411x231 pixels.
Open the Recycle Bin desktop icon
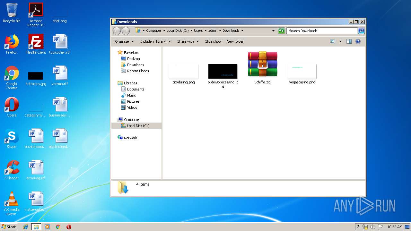tap(12, 13)
